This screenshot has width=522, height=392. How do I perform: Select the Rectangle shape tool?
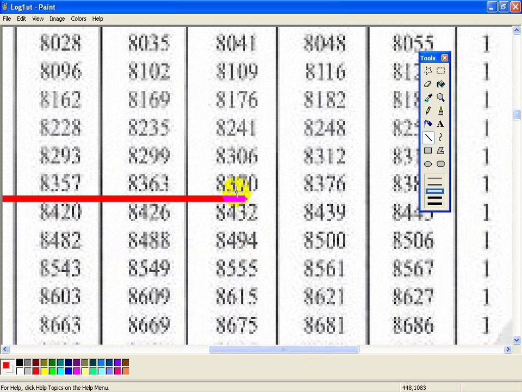428,151
